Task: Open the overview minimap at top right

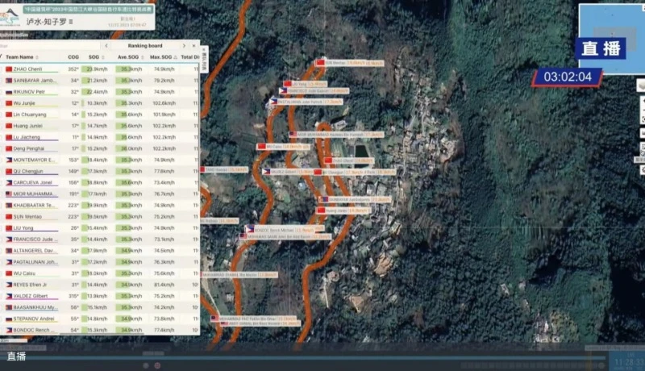Action: point(612,38)
